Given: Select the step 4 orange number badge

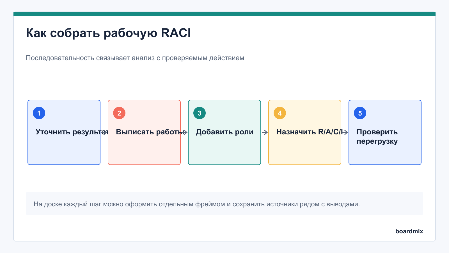Looking at the screenshot, I should click(x=280, y=113).
